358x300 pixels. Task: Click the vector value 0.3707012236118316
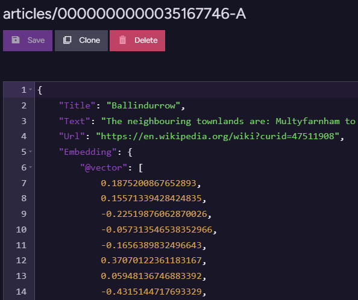[151, 260]
